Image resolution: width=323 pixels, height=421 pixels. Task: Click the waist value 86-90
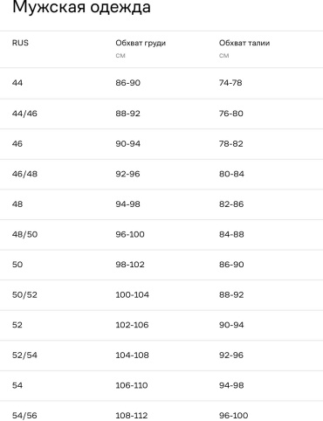[231, 265]
